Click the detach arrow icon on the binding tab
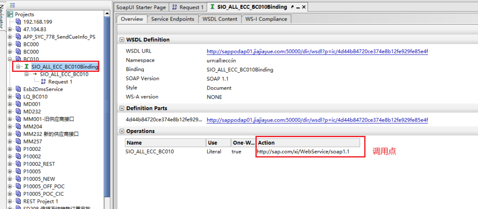478x209 pixels. [x=293, y=7]
